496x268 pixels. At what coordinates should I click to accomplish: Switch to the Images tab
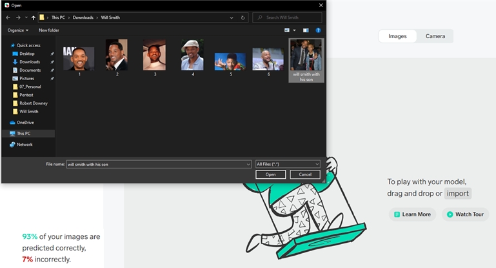tap(397, 36)
